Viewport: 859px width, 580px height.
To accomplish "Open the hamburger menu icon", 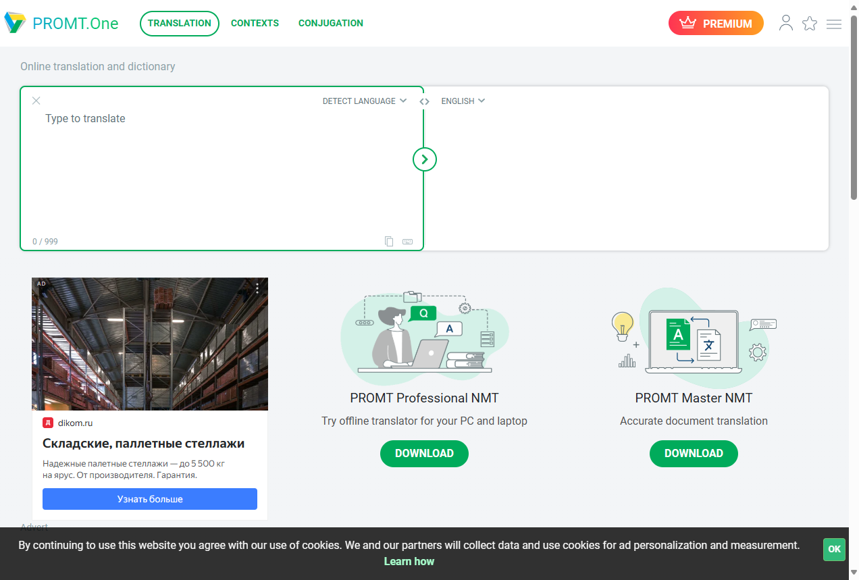I will 834,24.
